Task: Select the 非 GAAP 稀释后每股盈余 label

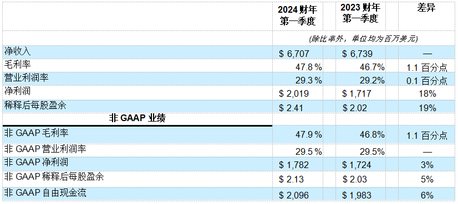Action: (54, 177)
